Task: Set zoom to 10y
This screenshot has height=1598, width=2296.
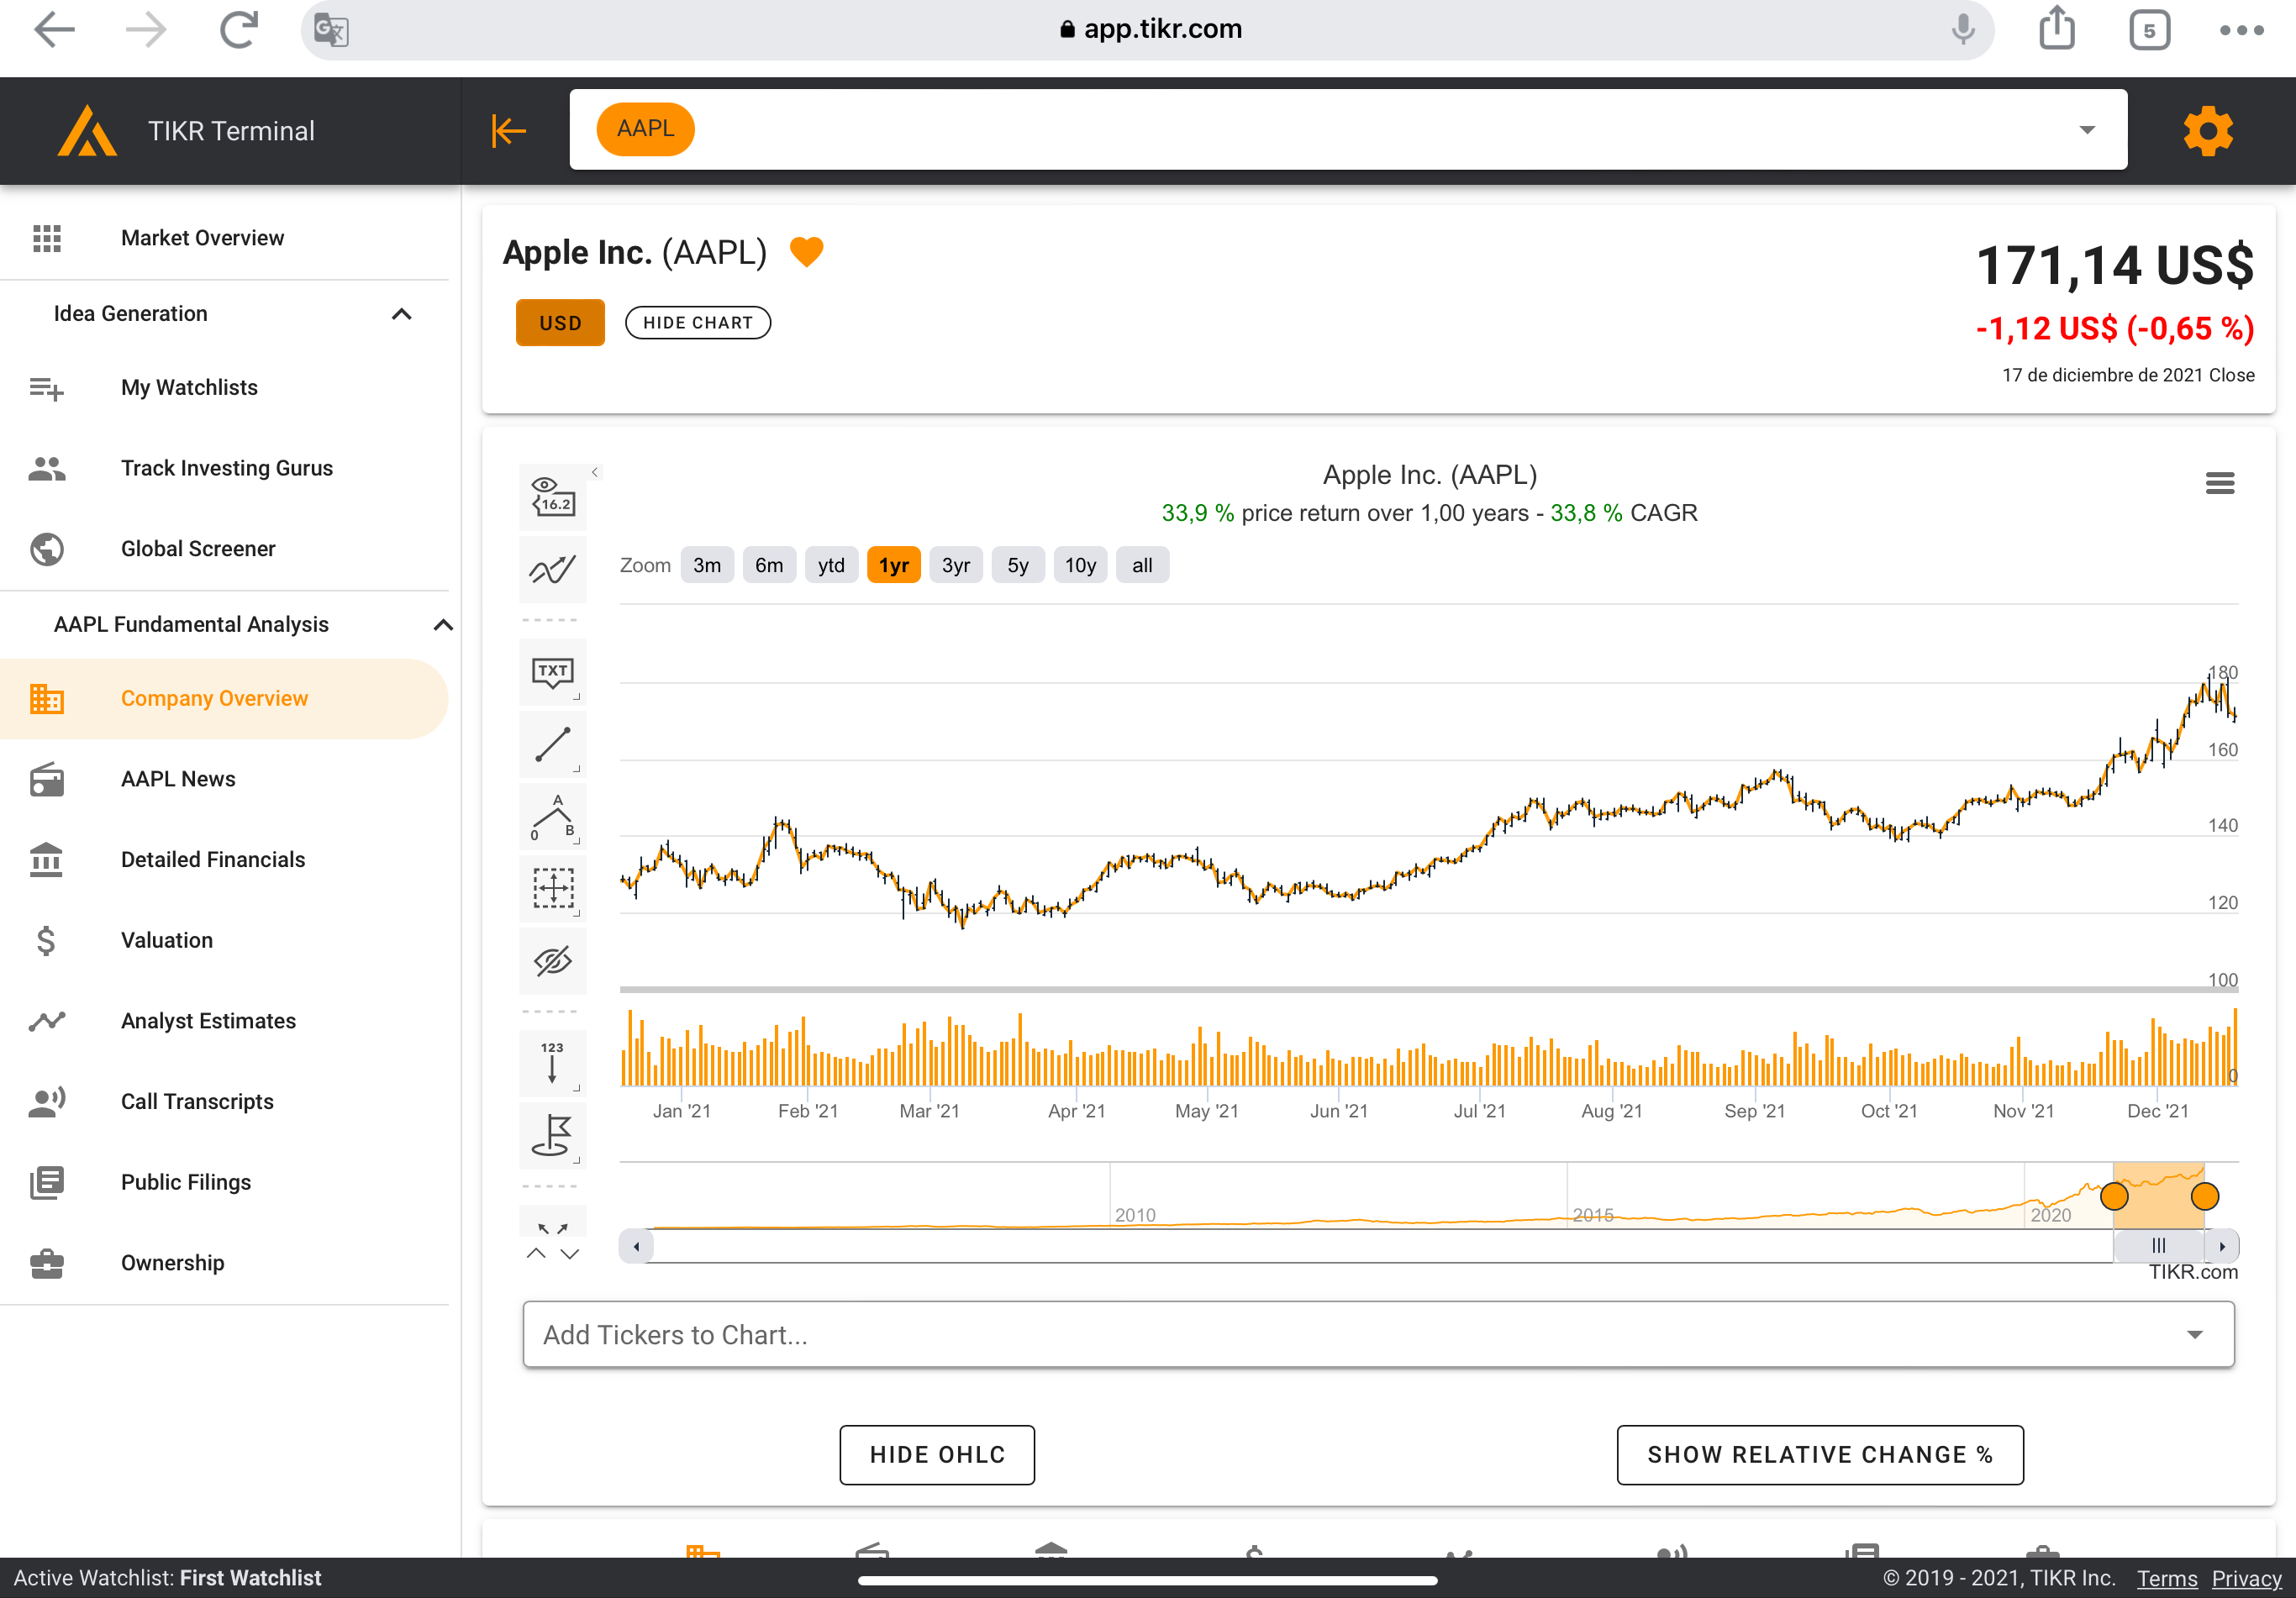Action: coord(1080,565)
